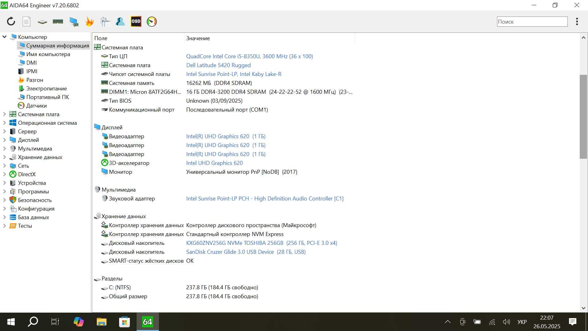Open Электропитание in the tree
This screenshot has width=588, height=331.
coord(46,88)
